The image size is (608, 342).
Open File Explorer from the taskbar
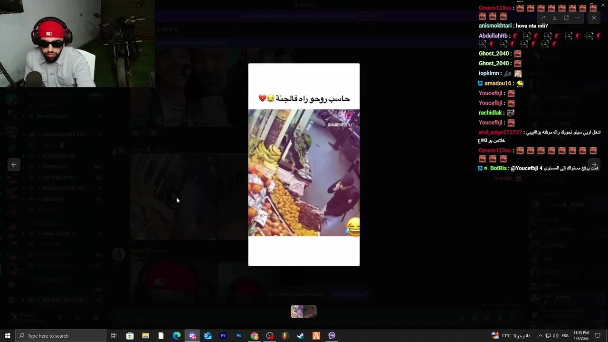145,336
